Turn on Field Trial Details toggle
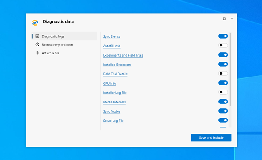 tap(223, 73)
